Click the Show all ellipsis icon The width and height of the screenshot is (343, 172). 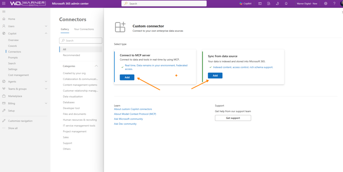[4, 128]
